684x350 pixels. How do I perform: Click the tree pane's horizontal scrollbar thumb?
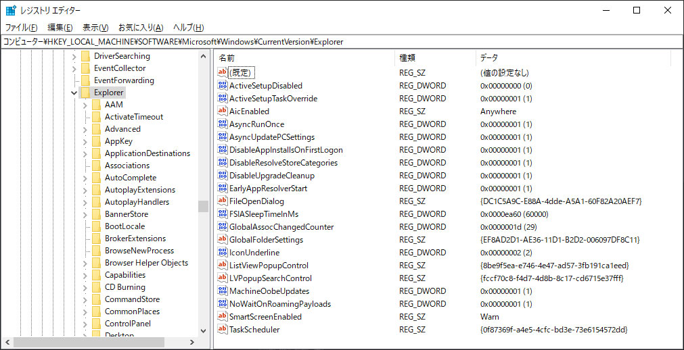pyautogui.click(x=89, y=342)
